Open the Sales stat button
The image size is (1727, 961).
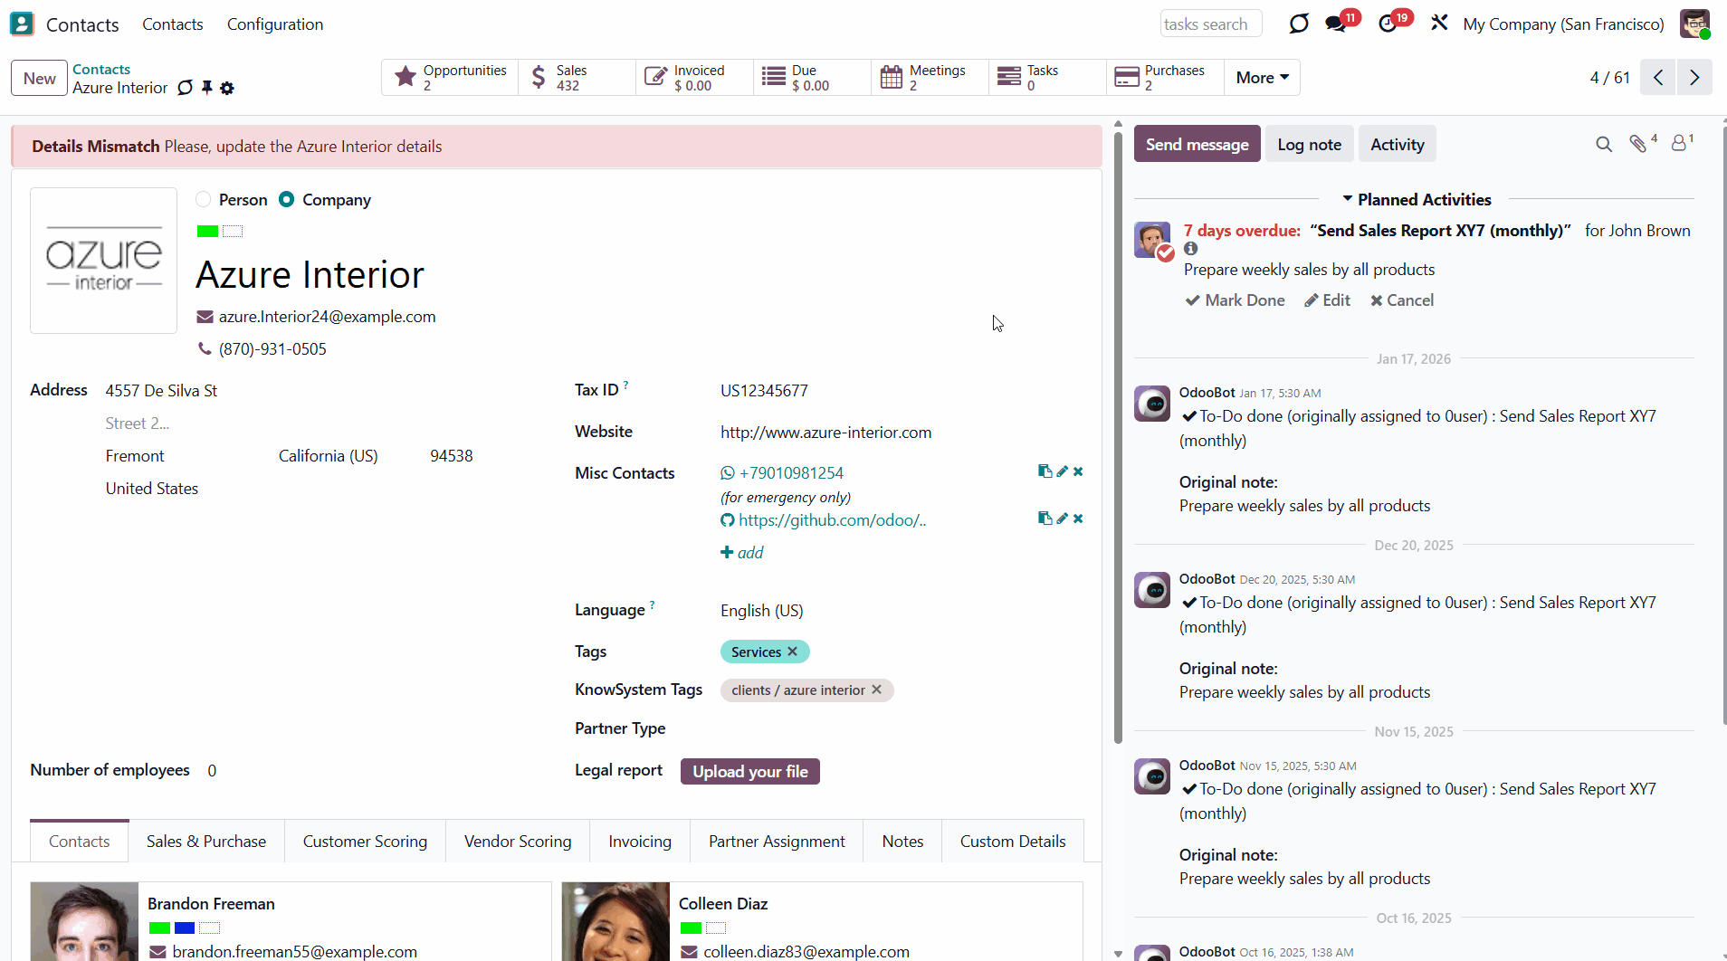click(577, 78)
